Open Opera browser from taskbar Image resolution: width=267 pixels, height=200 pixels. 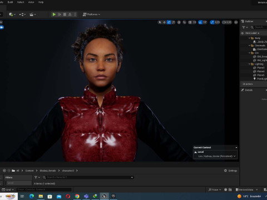pos(68,196)
